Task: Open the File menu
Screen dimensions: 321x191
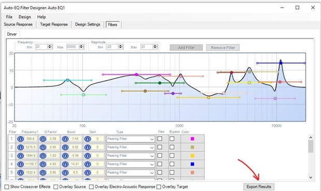Action: (9, 17)
